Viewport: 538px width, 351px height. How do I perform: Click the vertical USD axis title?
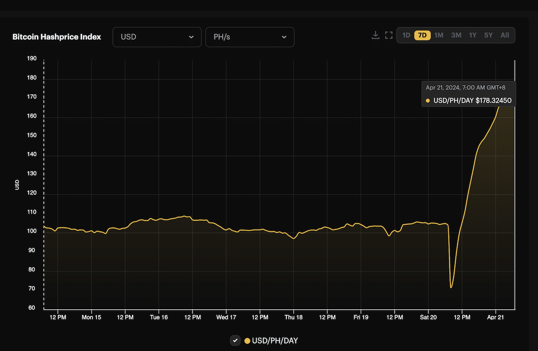tap(18, 184)
